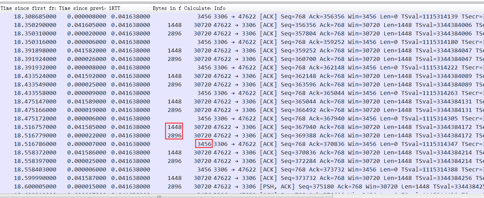The image size is (484, 198).
Task: Sort by the 'Time since previous' column header
Action: 82,8
